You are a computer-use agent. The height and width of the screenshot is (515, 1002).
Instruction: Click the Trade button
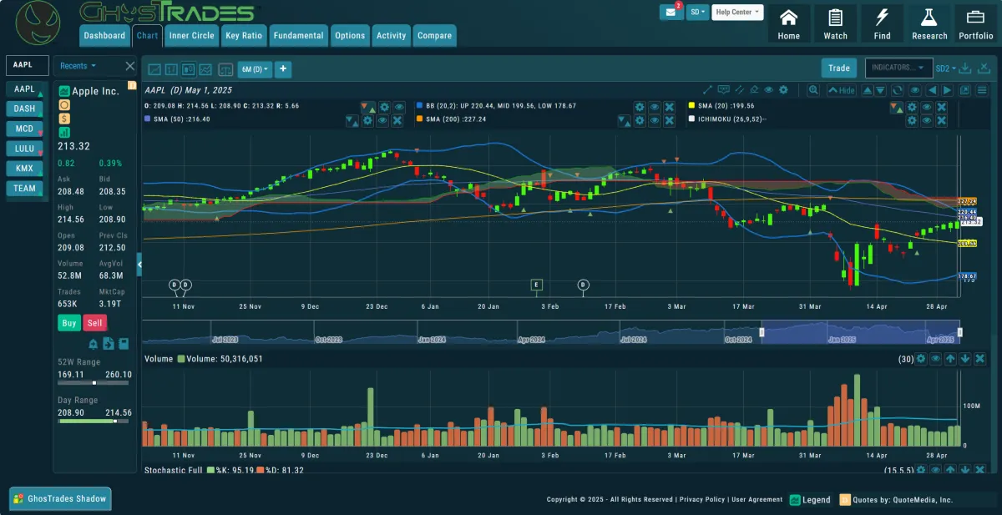839,68
